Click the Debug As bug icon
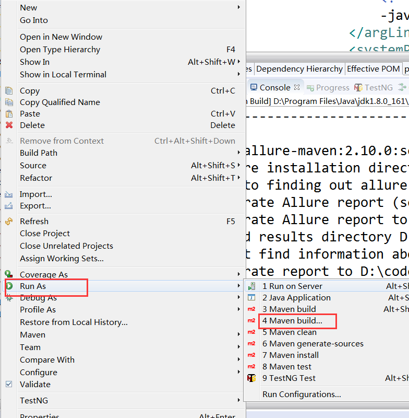409x418 pixels. click(x=9, y=298)
